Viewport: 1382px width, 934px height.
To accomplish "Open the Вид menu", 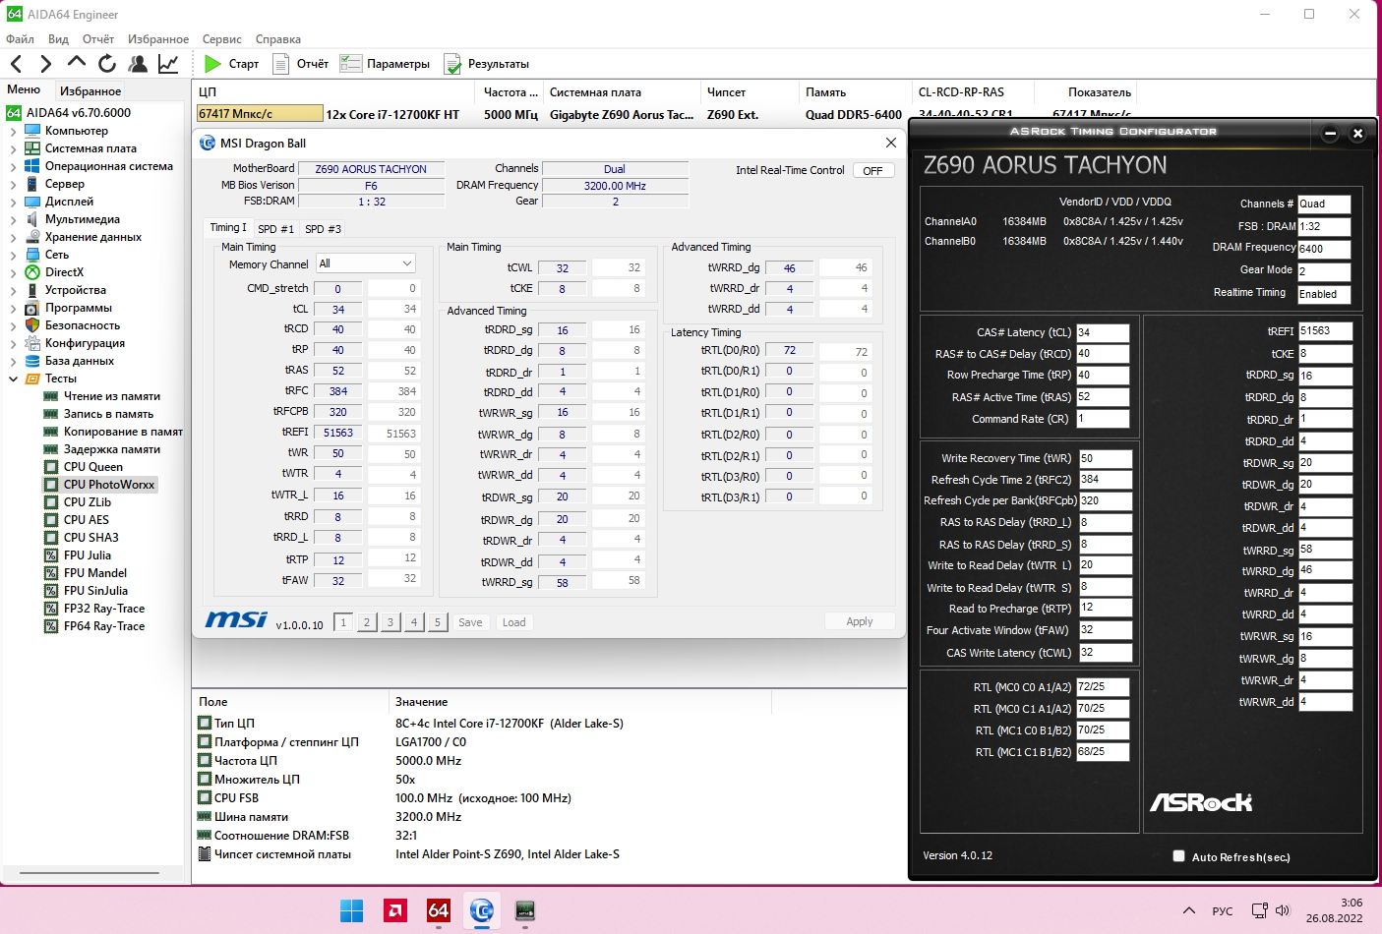I will tap(58, 39).
